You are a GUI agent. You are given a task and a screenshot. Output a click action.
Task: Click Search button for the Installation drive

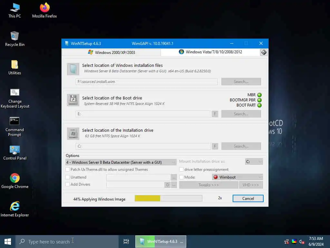241,146
